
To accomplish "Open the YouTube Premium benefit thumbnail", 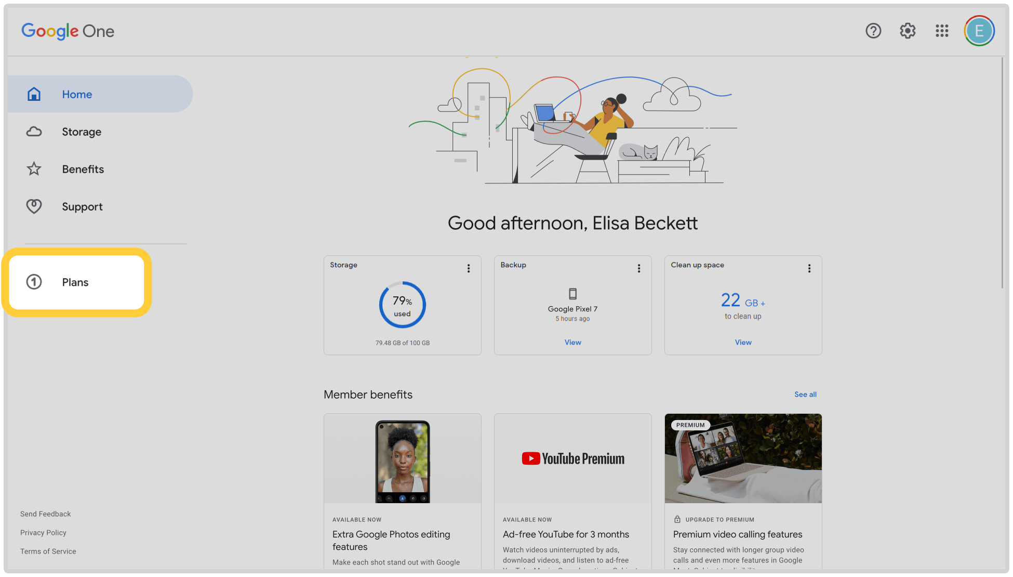I will [572, 458].
